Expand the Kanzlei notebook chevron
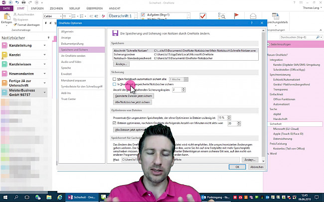This screenshot has width=324, height=202. (x=45, y=55)
